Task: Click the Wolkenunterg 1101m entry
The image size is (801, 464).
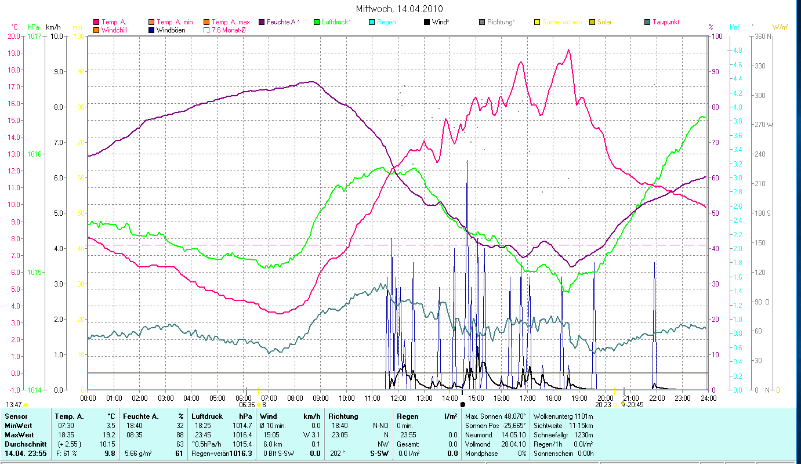Action: pos(563,416)
